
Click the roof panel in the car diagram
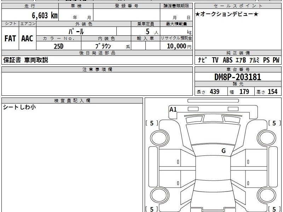pos(213,168)
